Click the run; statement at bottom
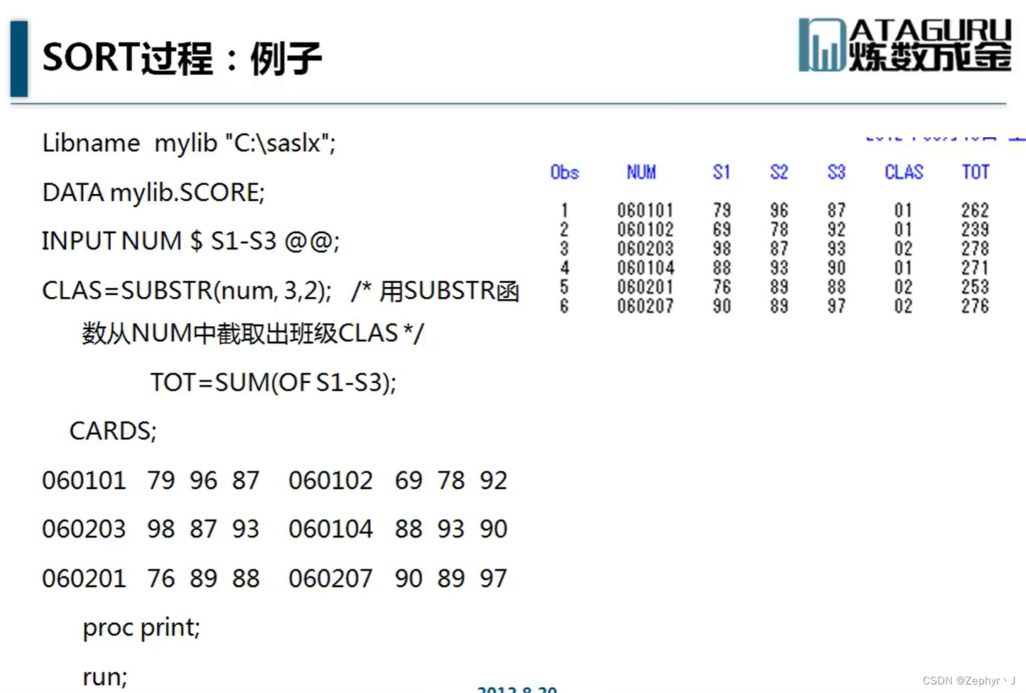1026x693 pixels. pyautogui.click(x=104, y=676)
